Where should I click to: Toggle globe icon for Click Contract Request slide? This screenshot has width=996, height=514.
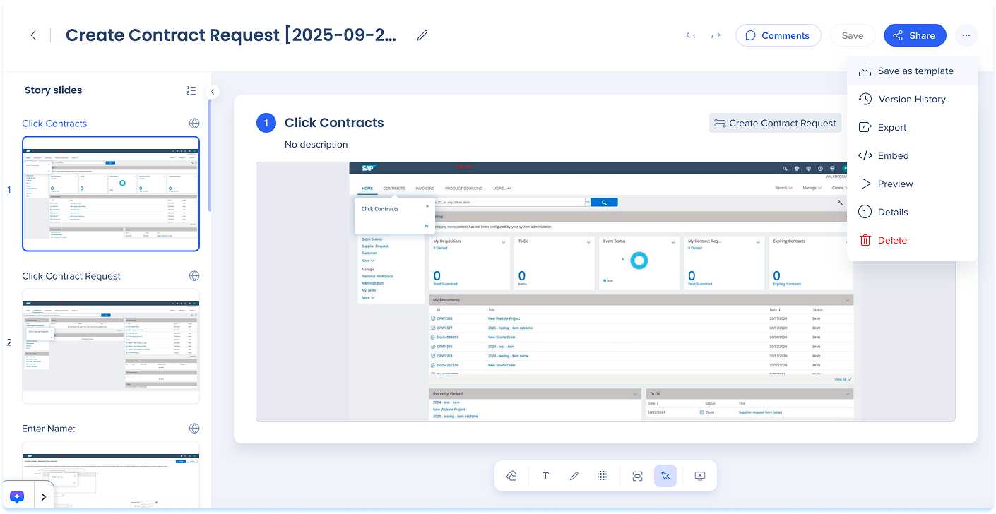pyautogui.click(x=194, y=276)
